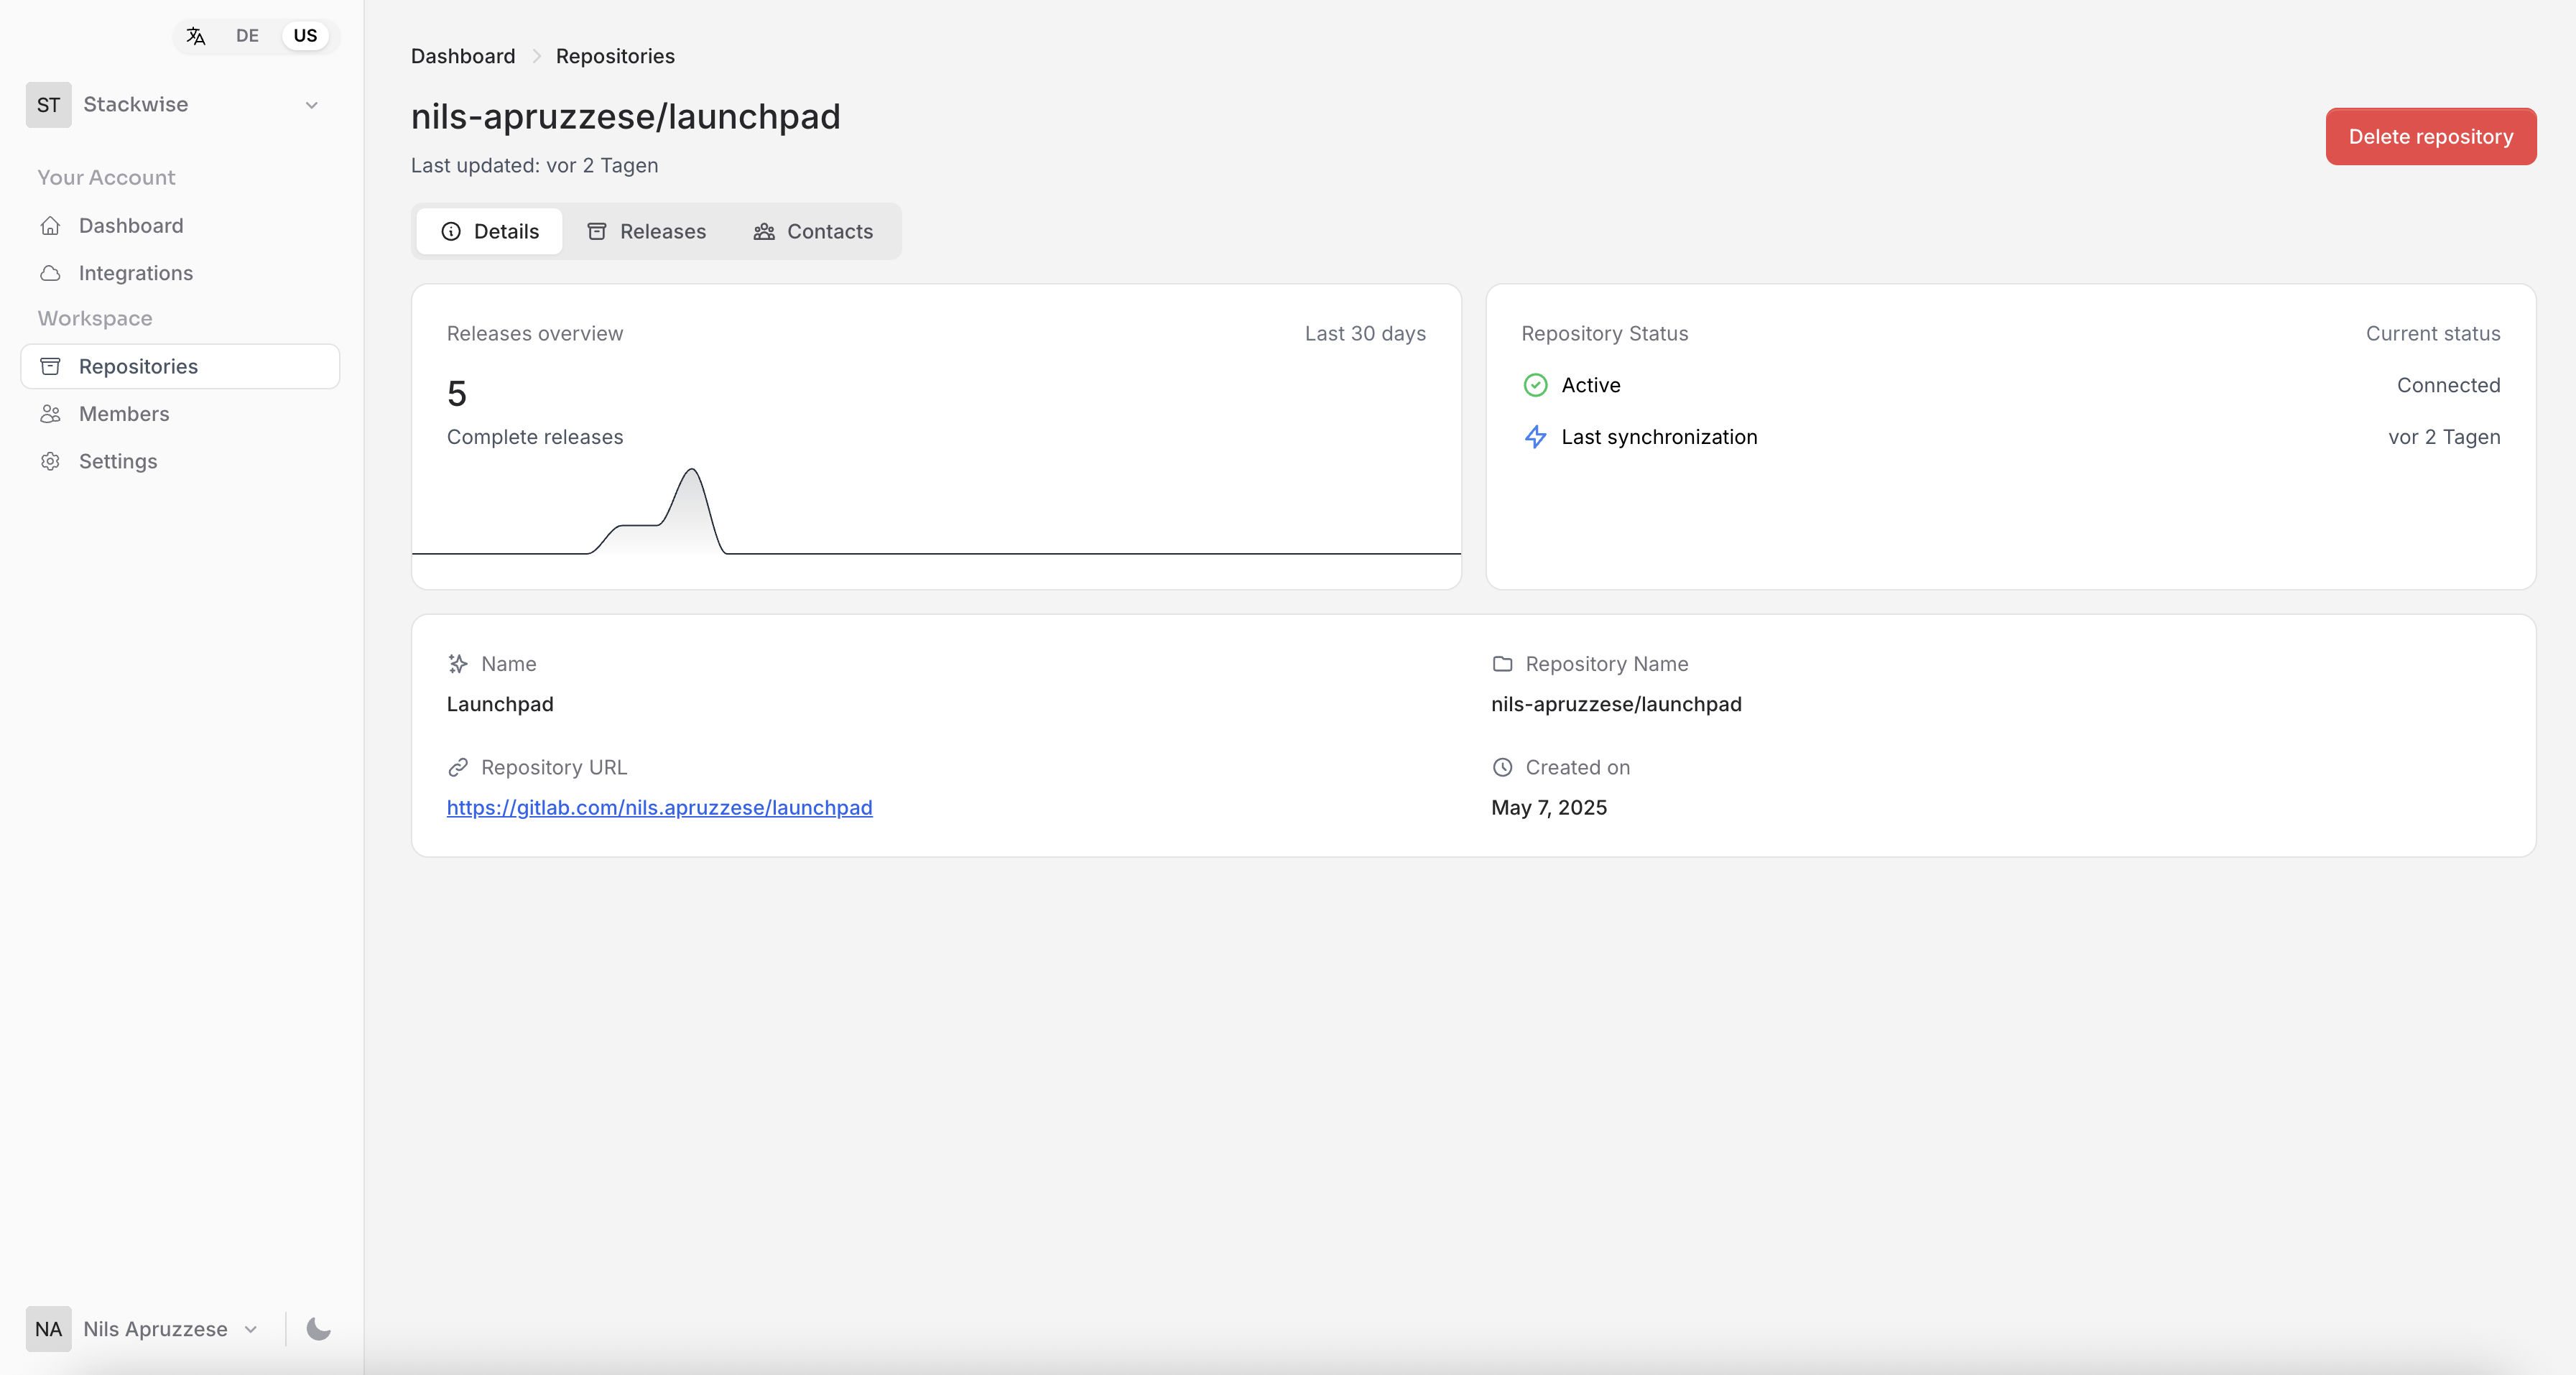
Task: Click the Dashboard home icon in sidebar
Action: click(x=50, y=226)
